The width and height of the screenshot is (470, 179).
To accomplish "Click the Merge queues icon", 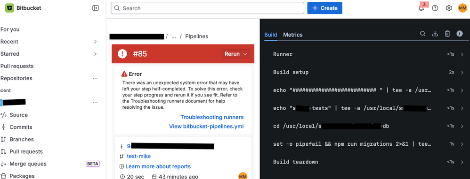I will (4, 164).
